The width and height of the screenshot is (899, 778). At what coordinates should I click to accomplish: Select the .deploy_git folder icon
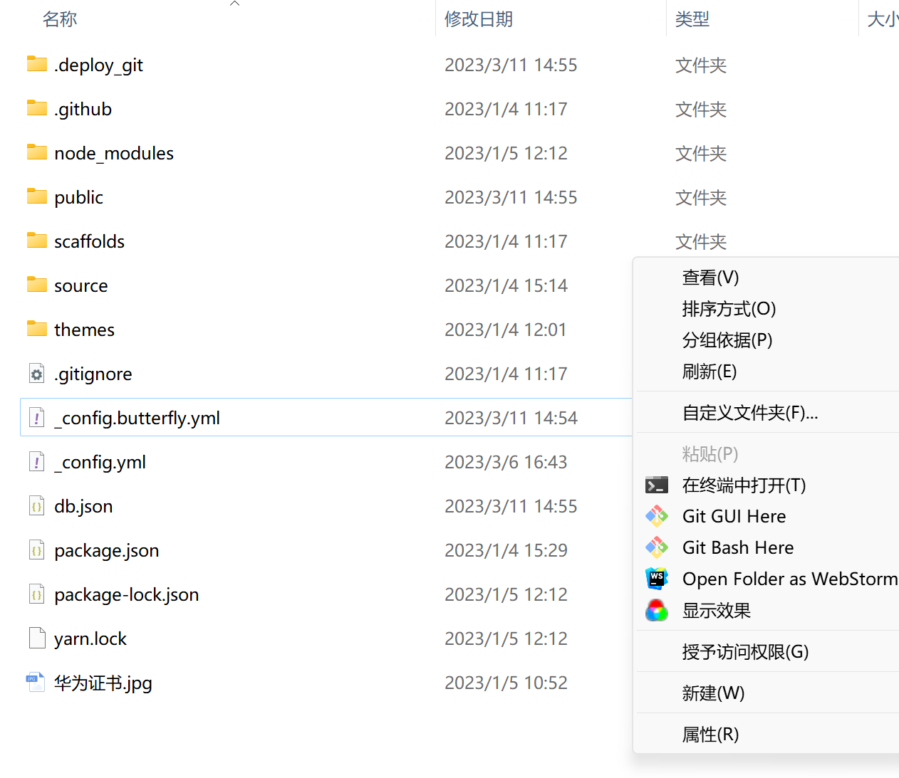coord(37,64)
